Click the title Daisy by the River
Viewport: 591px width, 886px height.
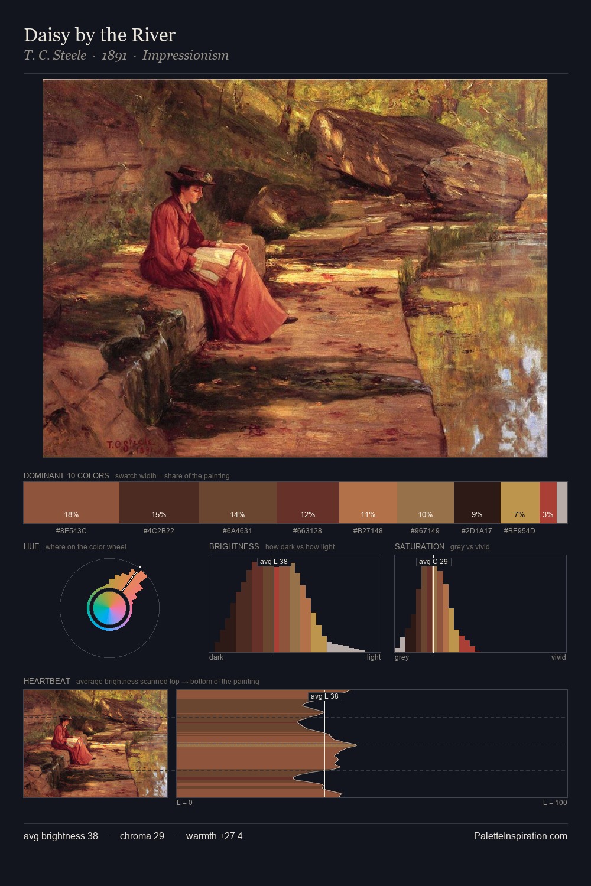99,35
